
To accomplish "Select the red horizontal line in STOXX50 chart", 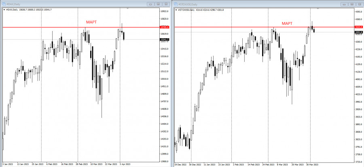I will tap(265, 27).
